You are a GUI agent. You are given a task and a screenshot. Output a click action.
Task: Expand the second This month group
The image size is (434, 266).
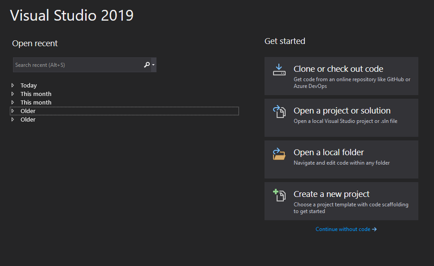pyautogui.click(x=13, y=102)
